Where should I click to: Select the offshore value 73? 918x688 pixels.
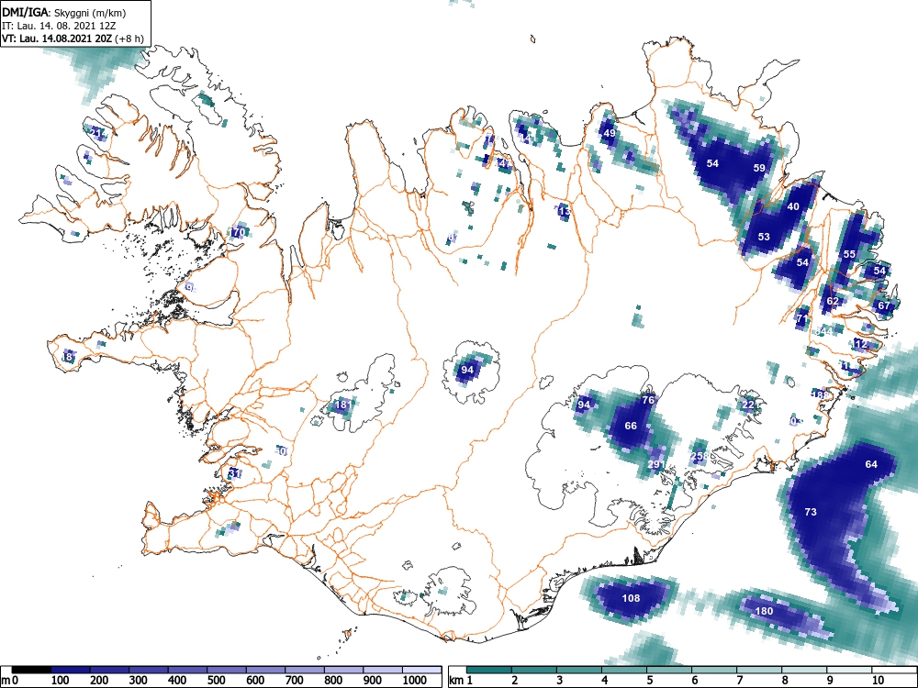(811, 512)
